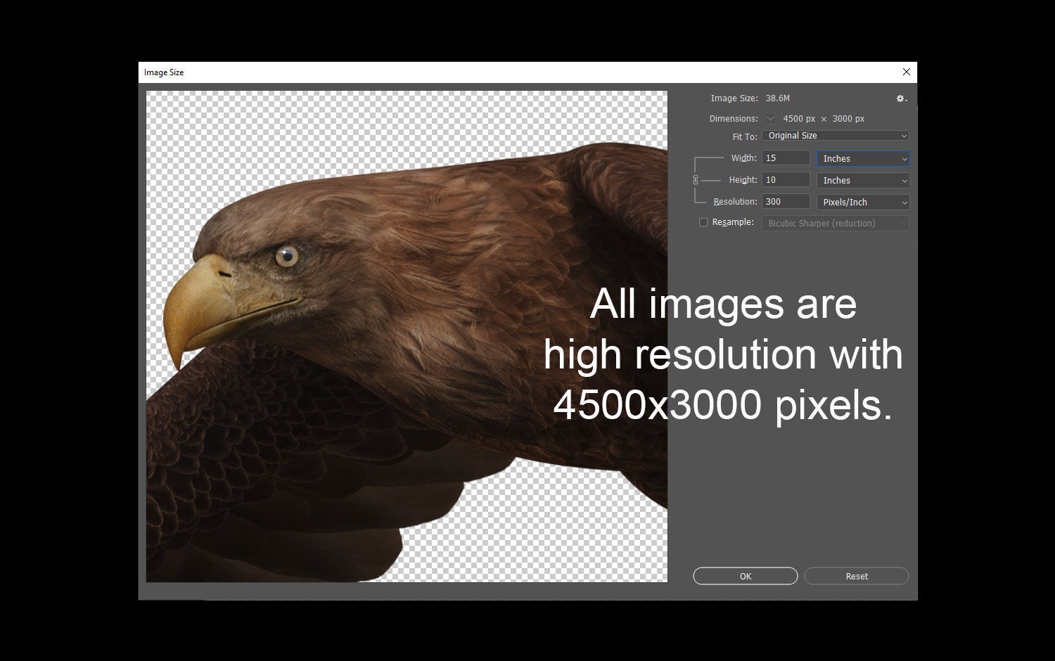Click the Height units dropdown arrow
The height and width of the screenshot is (661, 1055).
coord(904,180)
